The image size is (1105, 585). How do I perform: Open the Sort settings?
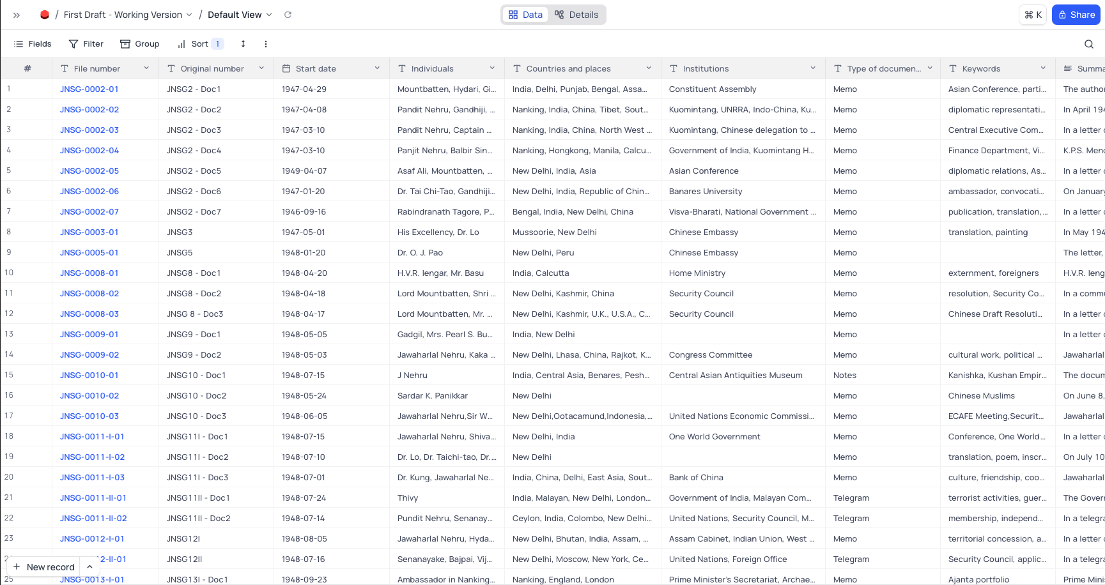(x=199, y=44)
